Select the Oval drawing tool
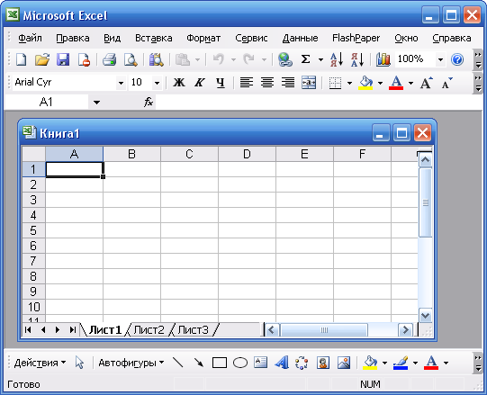The width and height of the screenshot is (487, 395). [240, 363]
